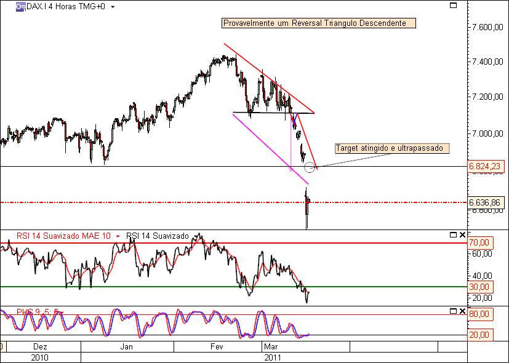Click the 7.600,00 price axis label

[x=487, y=27]
